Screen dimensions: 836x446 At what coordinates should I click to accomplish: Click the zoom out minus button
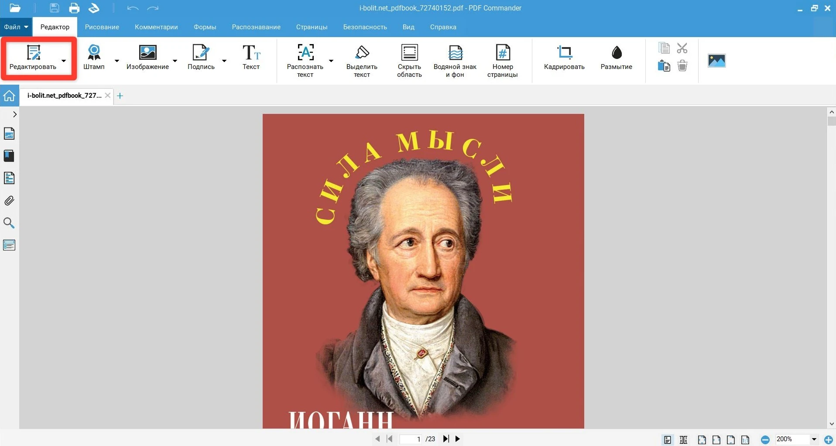pos(765,439)
